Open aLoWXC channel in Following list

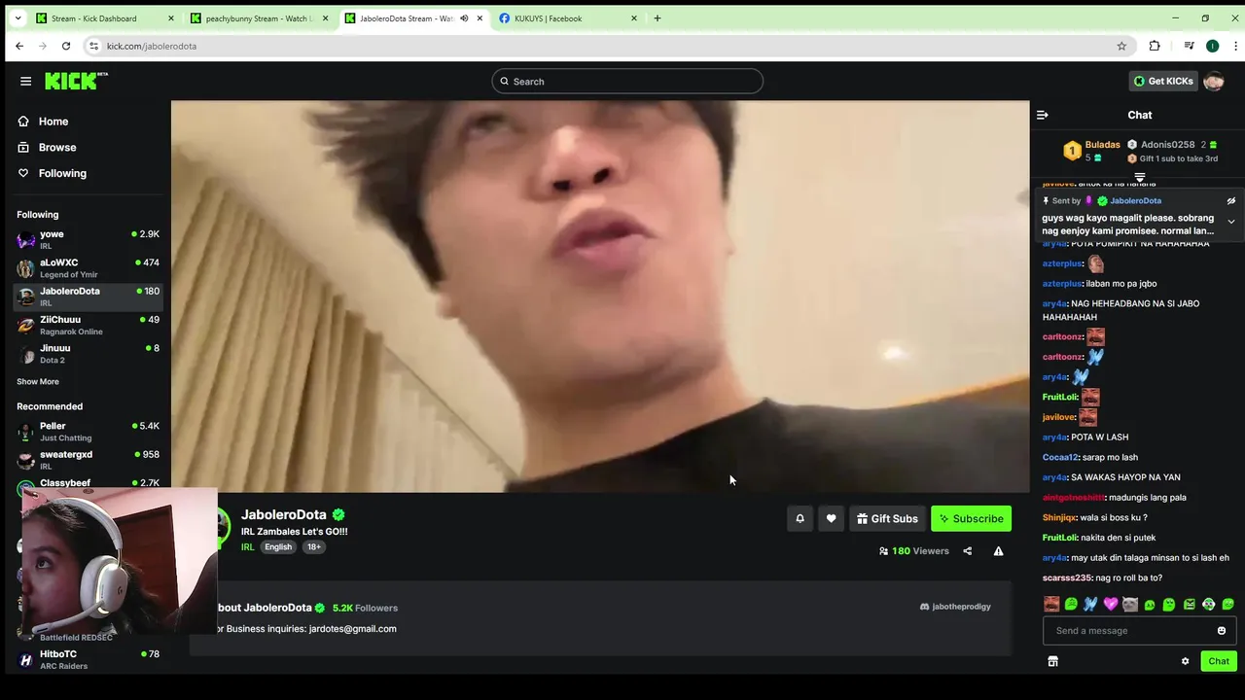[x=88, y=268]
